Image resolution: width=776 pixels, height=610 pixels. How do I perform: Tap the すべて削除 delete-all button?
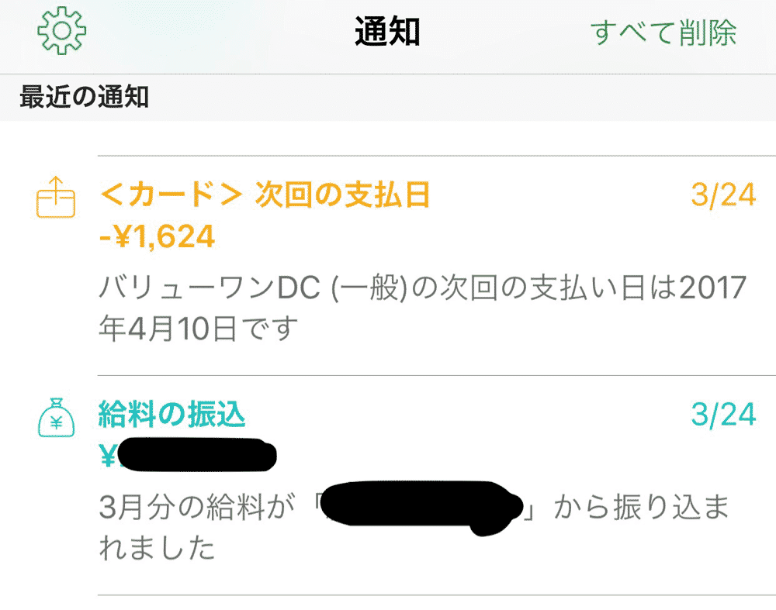point(663,33)
